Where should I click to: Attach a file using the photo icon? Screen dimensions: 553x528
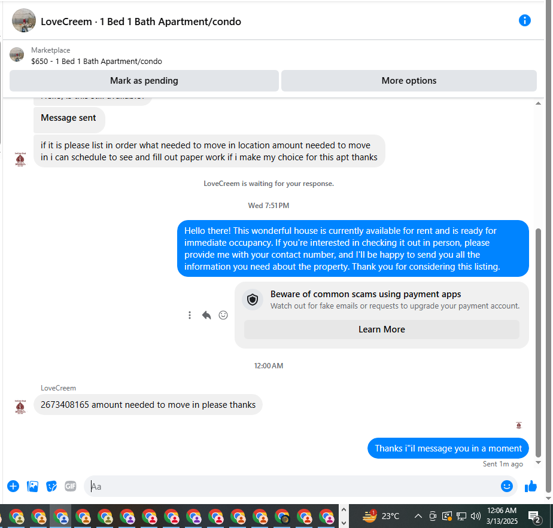coord(32,486)
